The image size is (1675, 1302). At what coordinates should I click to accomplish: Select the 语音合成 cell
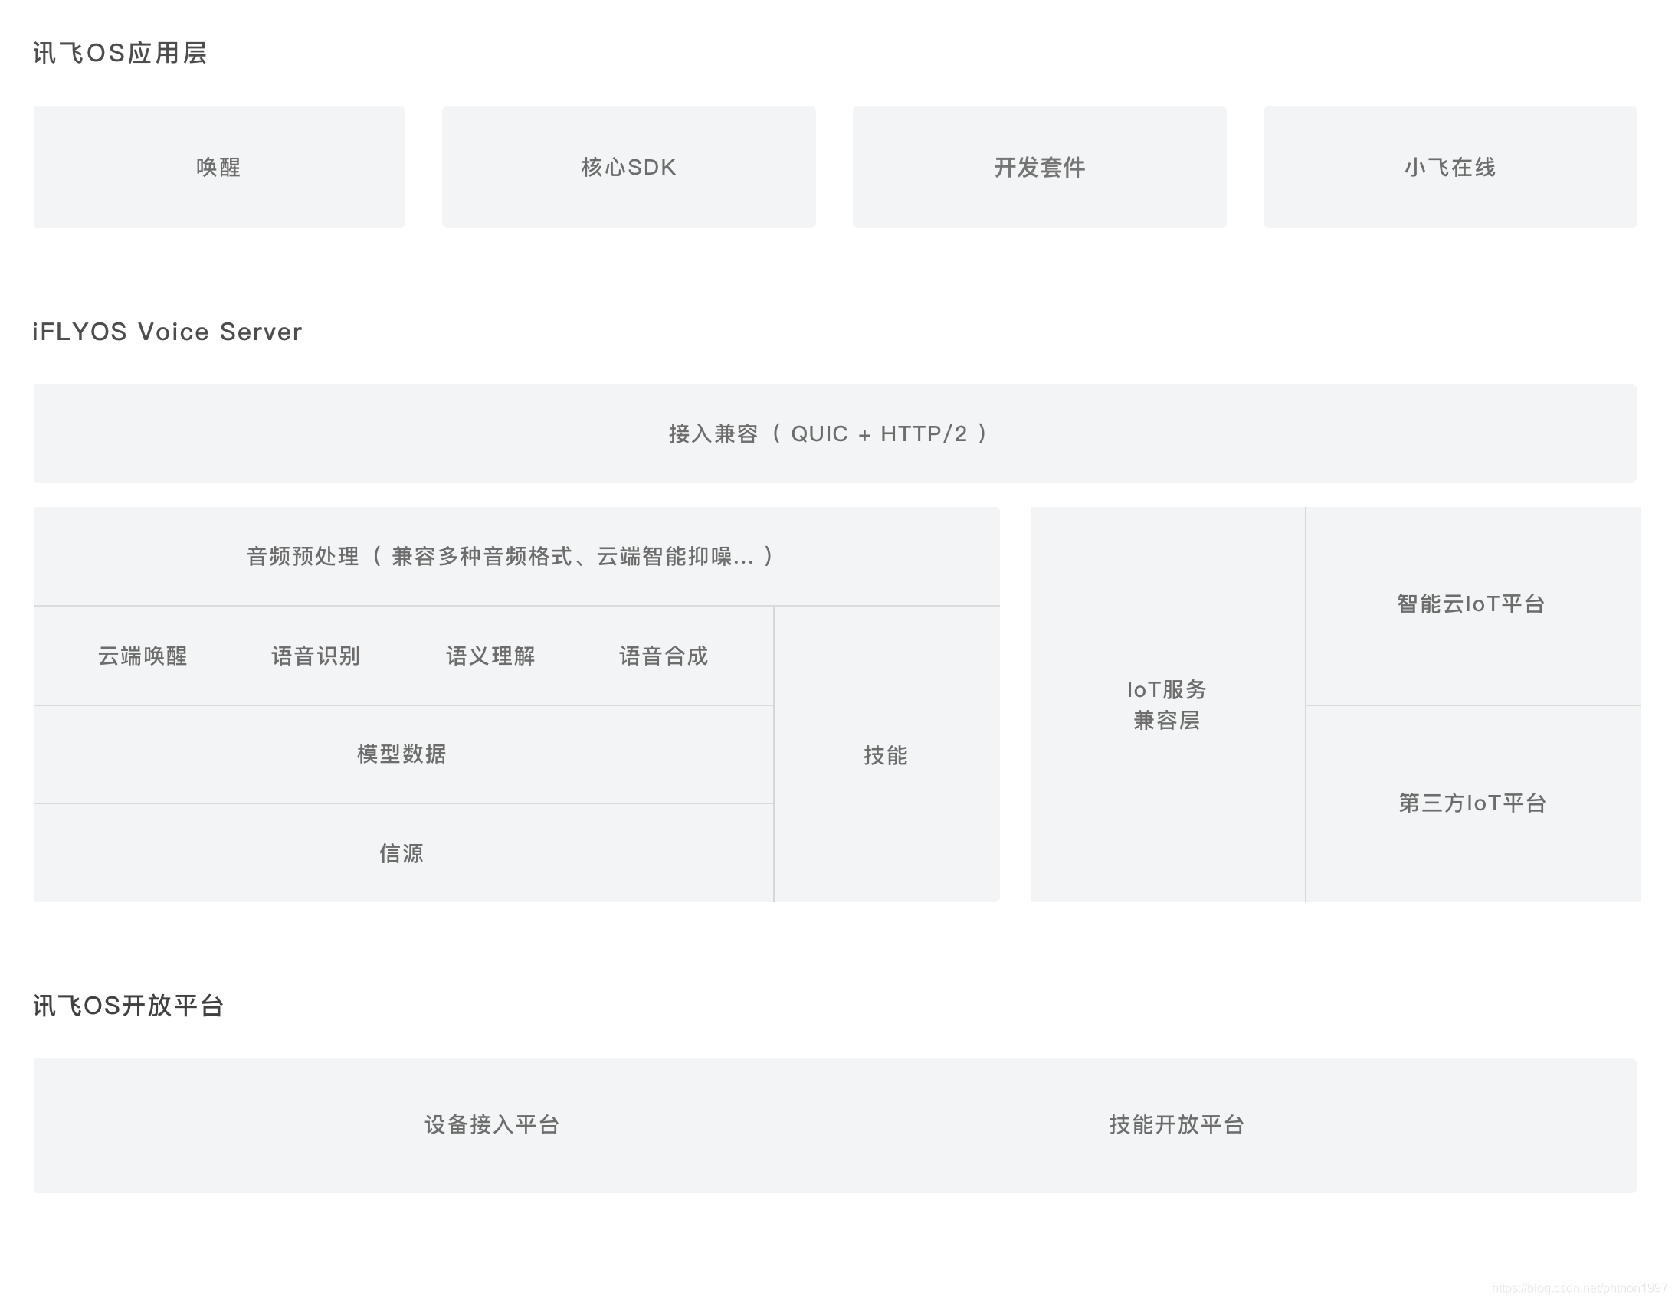point(664,656)
